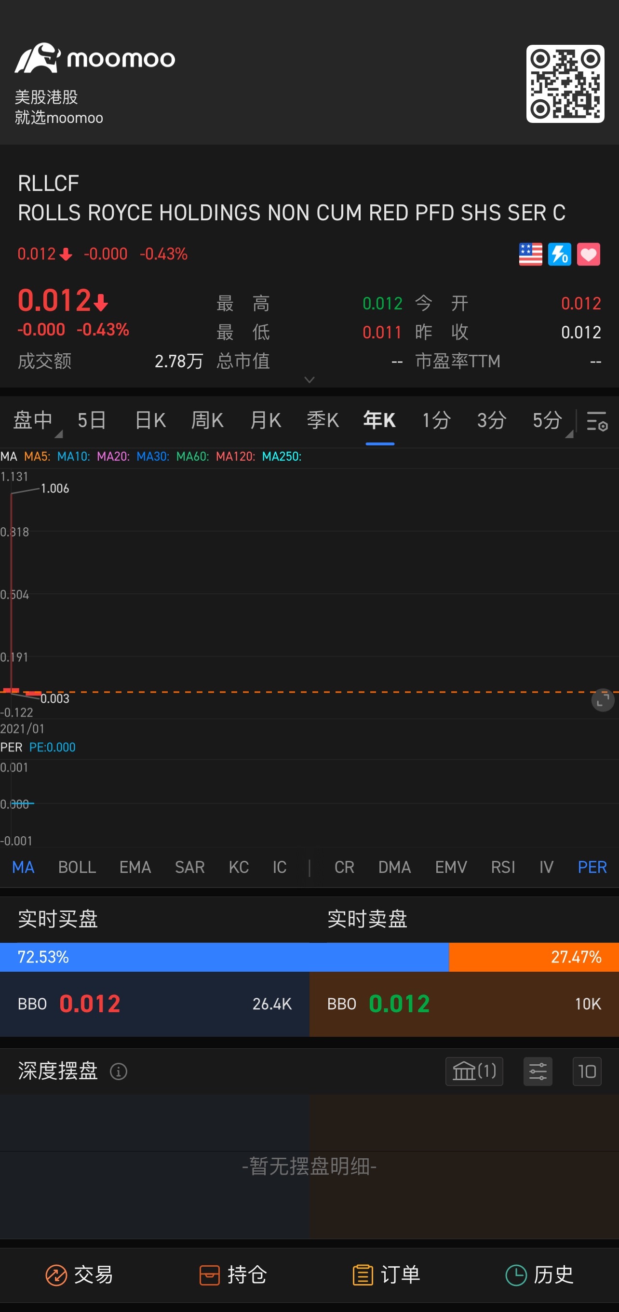619x1312 pixels.
Task: Tap the 实时买盘 header
Action: [57, 919]
